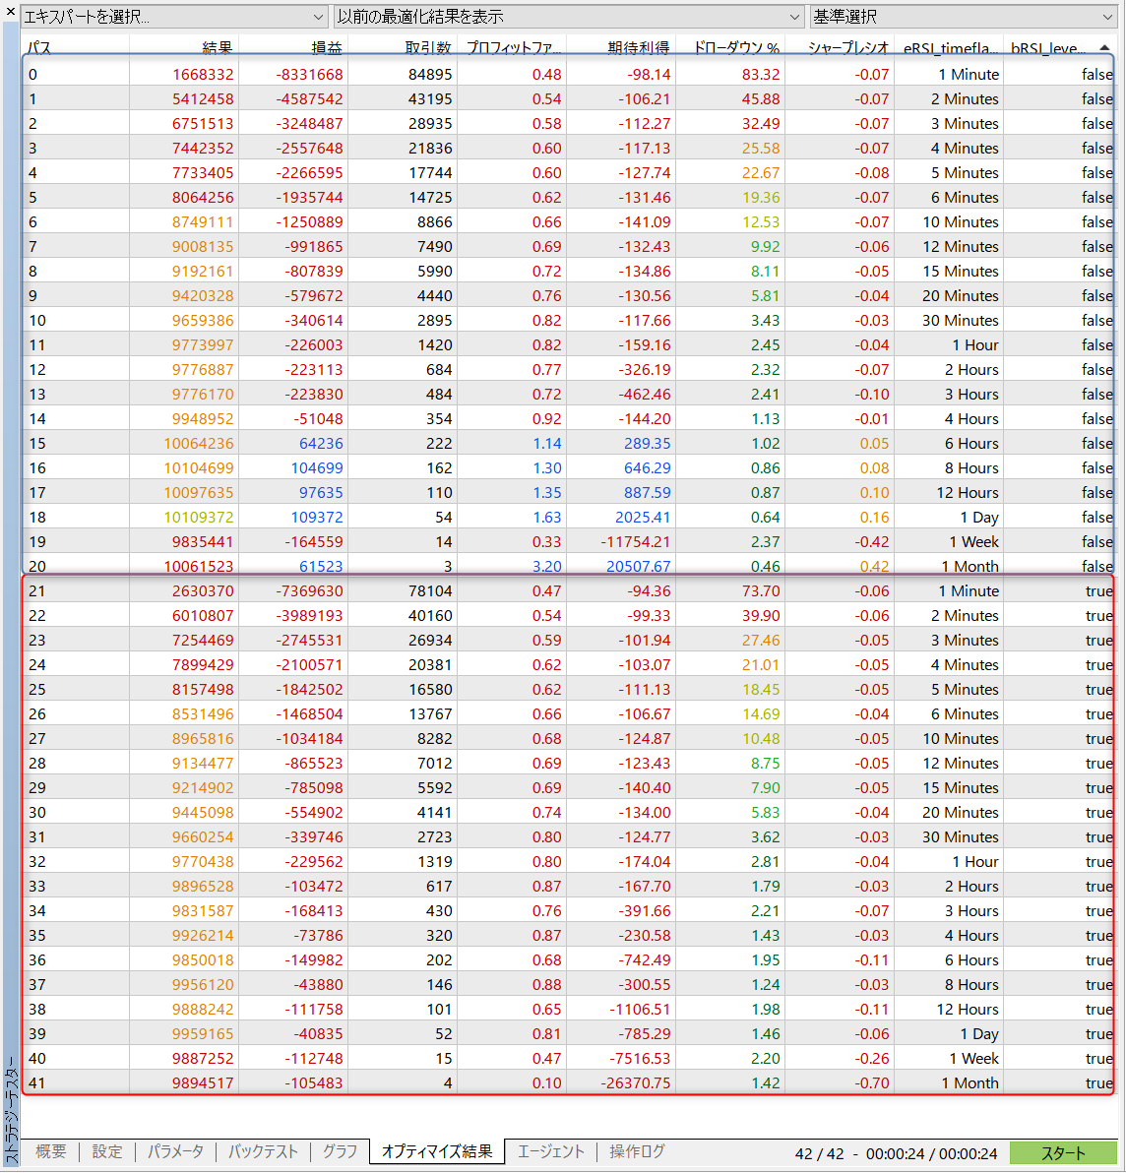Viewport: 1126px width, 1173px height.
Task: Click expected payoff -26370.75 in pass 41
Action: click(x=636, y=1082)
